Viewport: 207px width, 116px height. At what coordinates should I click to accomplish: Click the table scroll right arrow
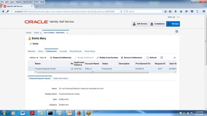(x=175, y=72)
